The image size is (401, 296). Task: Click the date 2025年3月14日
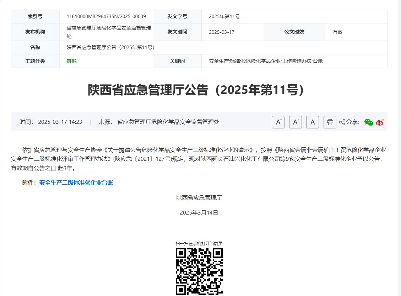tap(200, 212)
